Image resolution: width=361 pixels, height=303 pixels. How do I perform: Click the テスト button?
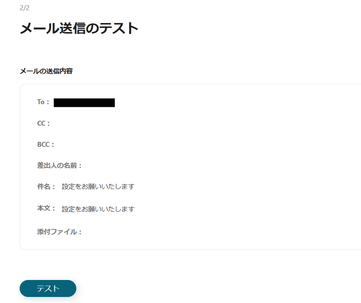(x=48, y=288)
